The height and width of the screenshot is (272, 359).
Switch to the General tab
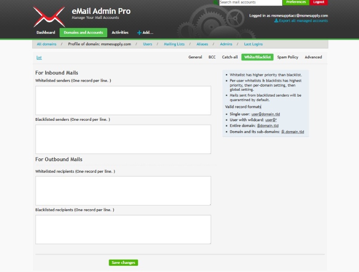pos(195,57)
